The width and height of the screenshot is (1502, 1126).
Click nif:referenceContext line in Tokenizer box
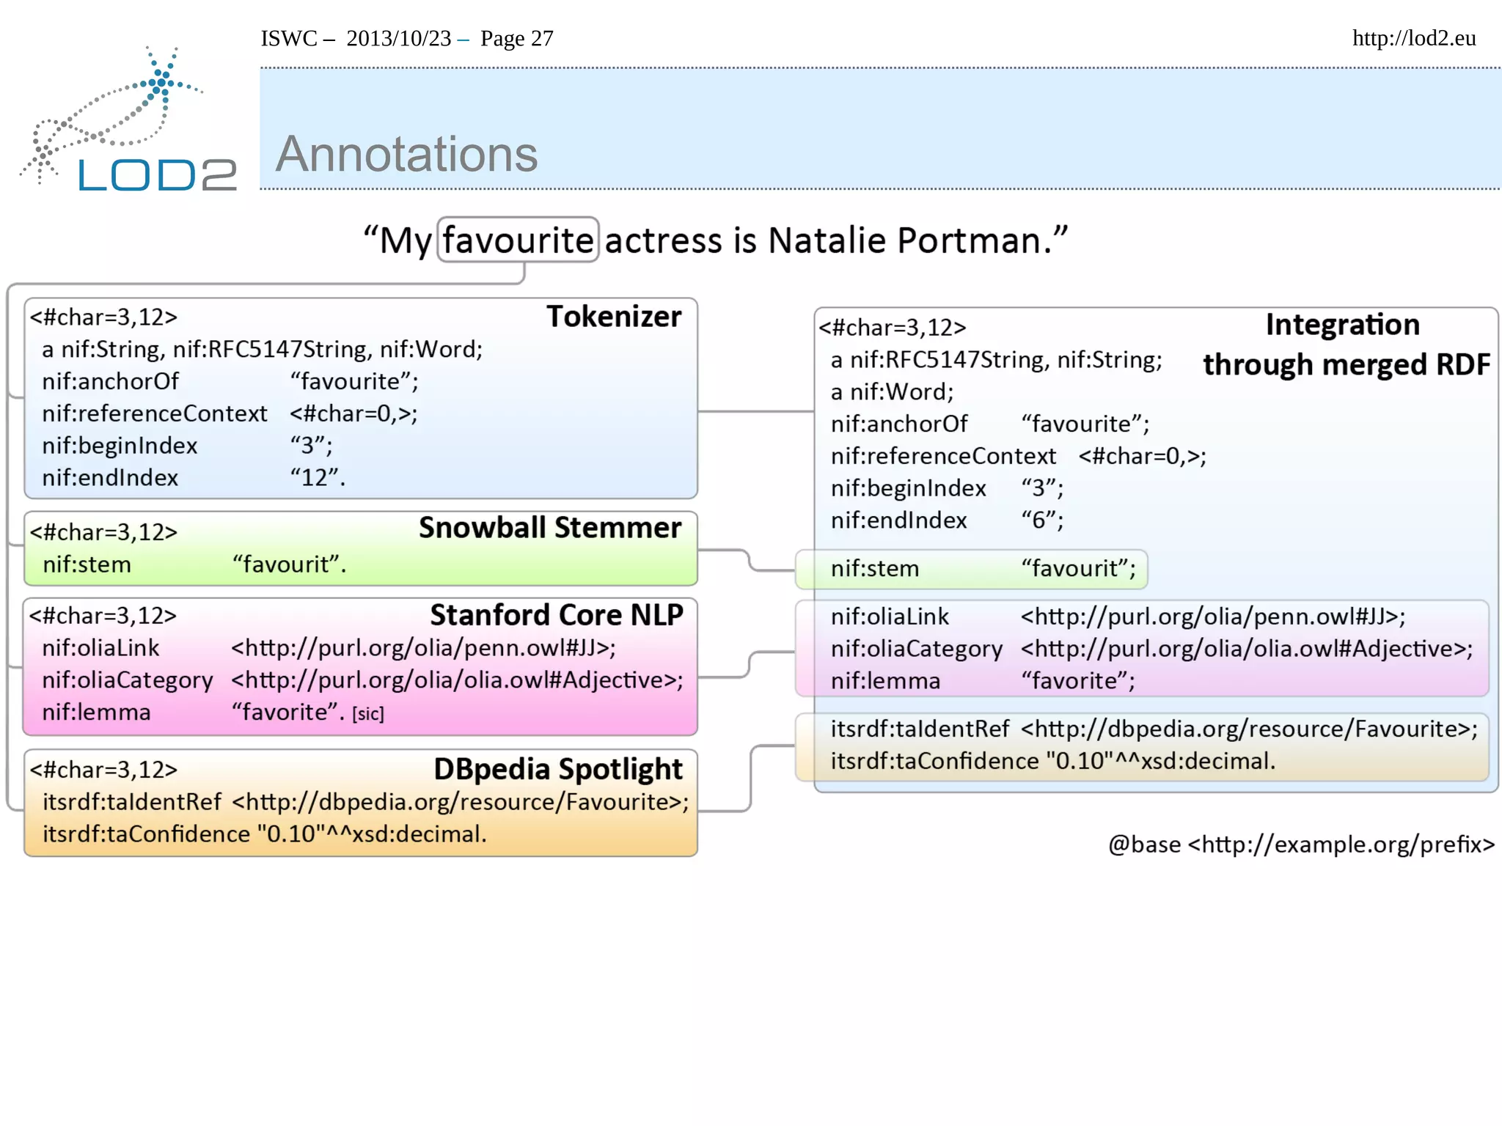pos(230,413)
